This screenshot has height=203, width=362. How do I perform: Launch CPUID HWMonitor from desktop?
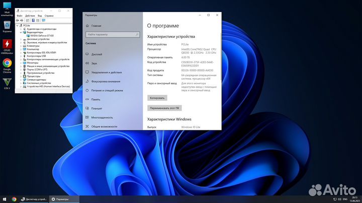[7, 47]
